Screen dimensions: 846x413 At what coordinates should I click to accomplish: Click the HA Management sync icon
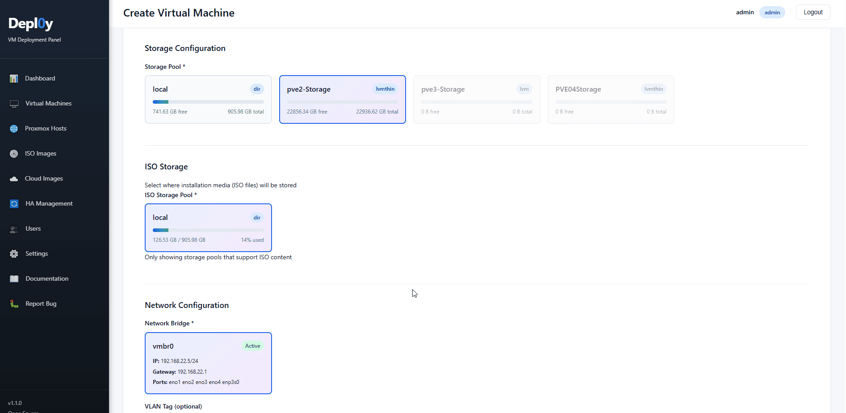click(x=14, y=204)
